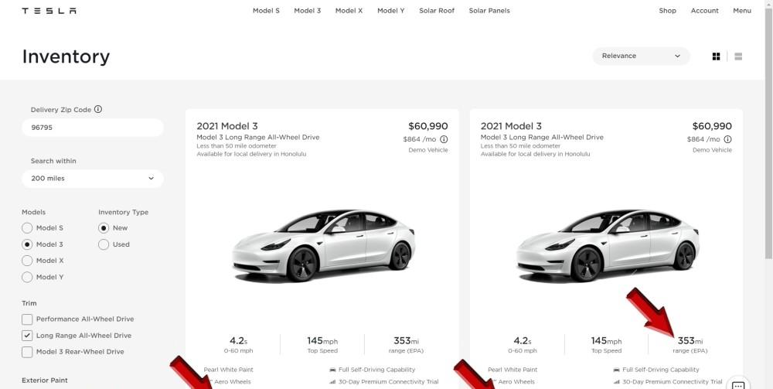Go to the Account link
The height and width of the screenshot is (389, 773).
(704, 10)
